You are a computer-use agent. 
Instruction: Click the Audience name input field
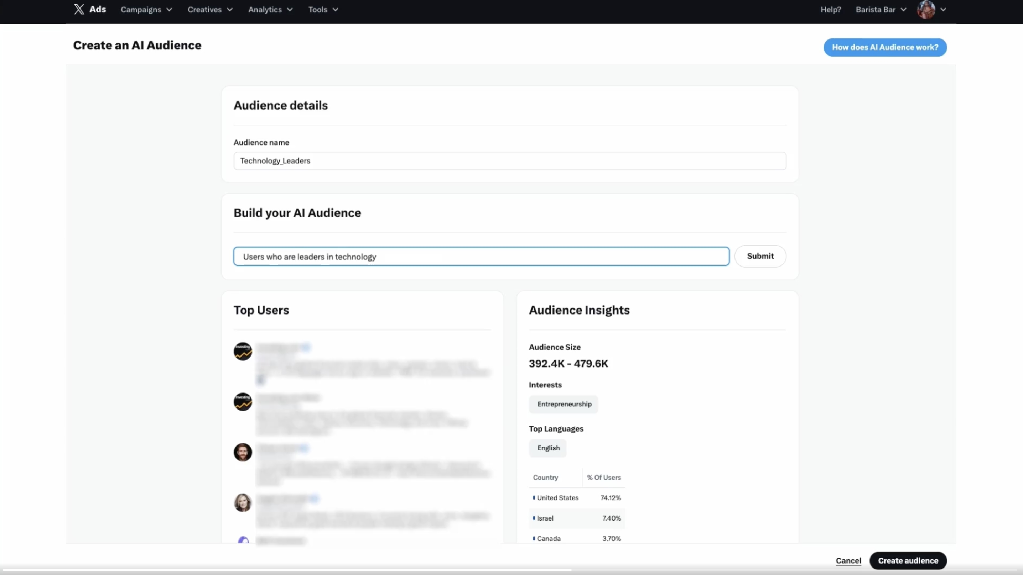[509, 161]
